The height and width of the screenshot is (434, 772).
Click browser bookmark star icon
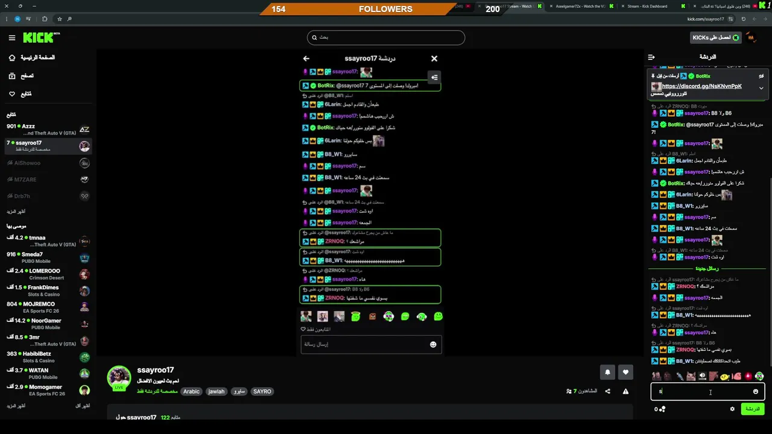coord(59,19)
